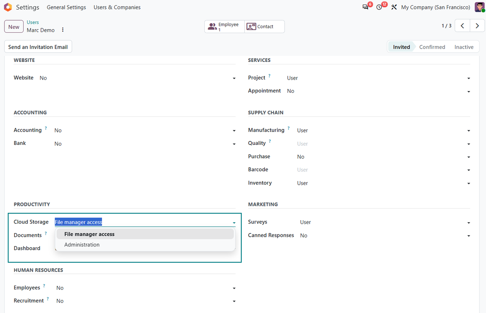Expand the Project access dropdown
Image resolution: width=486 pixels, height=313 pixels.
[x=469, y=78]
